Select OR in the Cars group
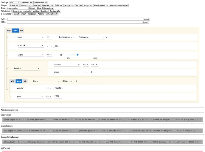 25,81
